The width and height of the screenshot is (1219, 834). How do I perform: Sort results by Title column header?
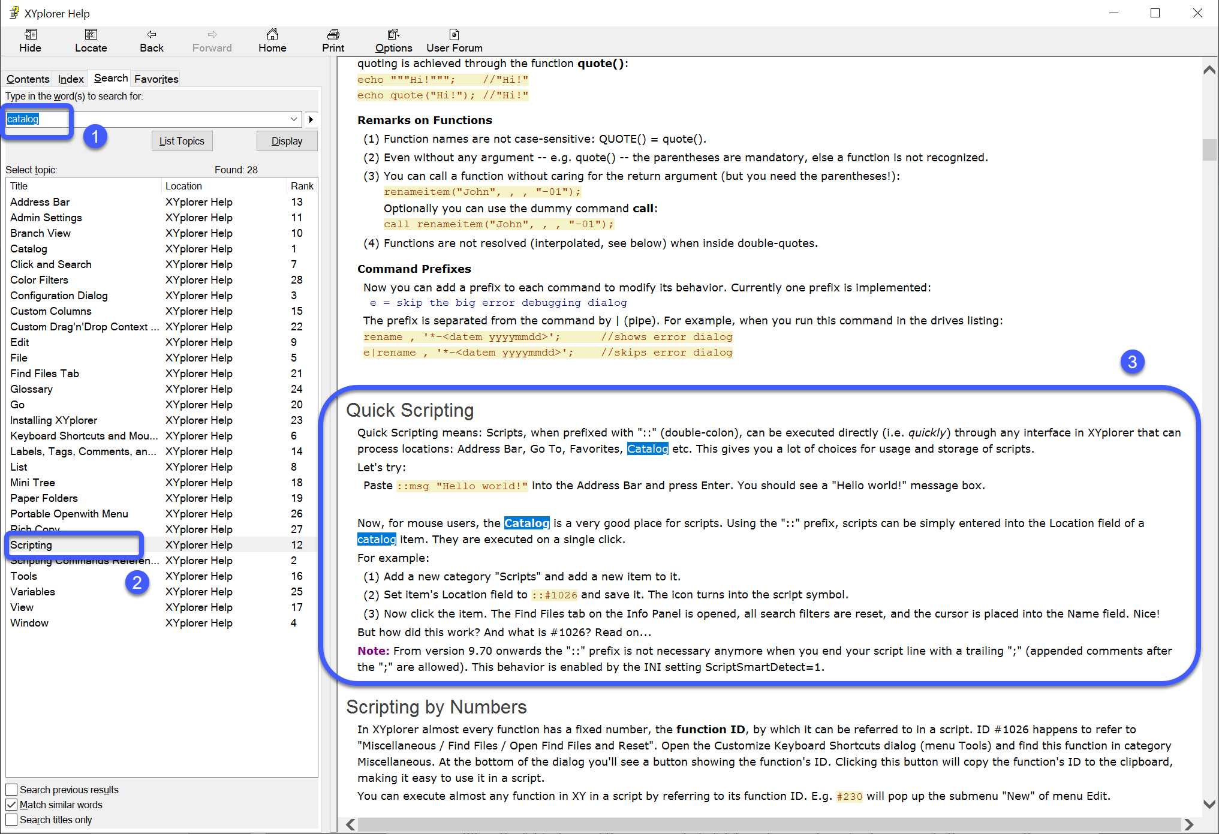point(83,186)
